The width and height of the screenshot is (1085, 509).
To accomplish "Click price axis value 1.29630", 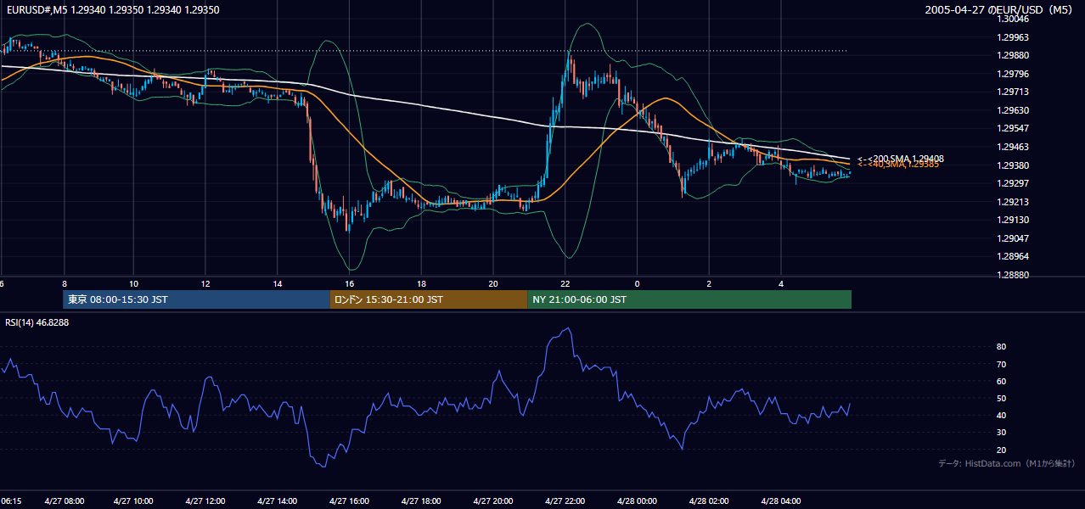I will click(x=1014, y=110).
